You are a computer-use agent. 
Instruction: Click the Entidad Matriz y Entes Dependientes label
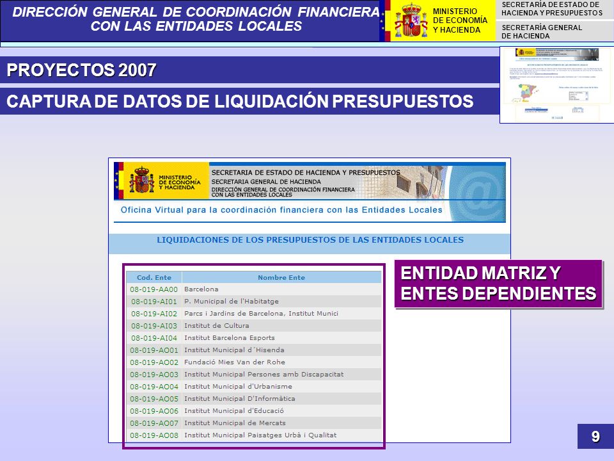pyautogui.click(x=498, y=284)
